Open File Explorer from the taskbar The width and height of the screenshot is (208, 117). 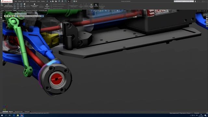[18, 115]
